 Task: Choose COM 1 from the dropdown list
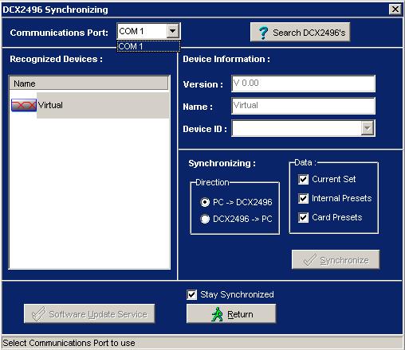point(148,46)
